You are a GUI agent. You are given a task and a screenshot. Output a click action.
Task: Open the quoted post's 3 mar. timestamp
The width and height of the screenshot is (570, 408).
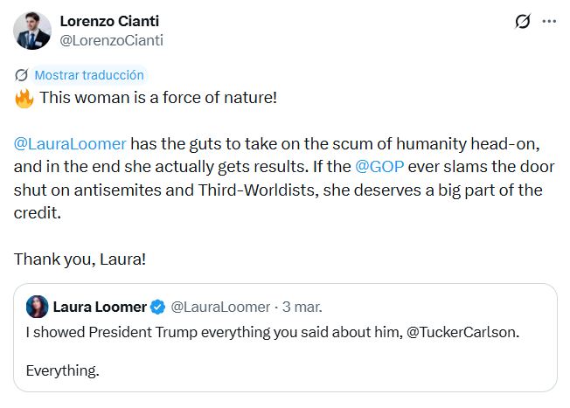[x=302, y=307]
